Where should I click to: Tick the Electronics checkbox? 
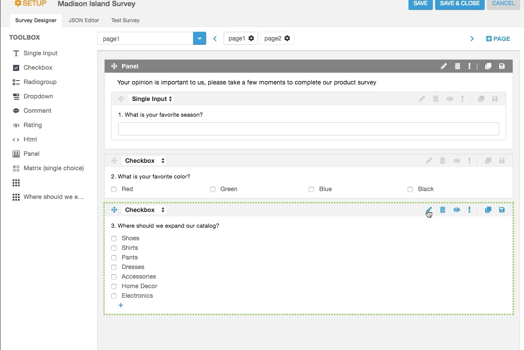click(x=114, y=296)
